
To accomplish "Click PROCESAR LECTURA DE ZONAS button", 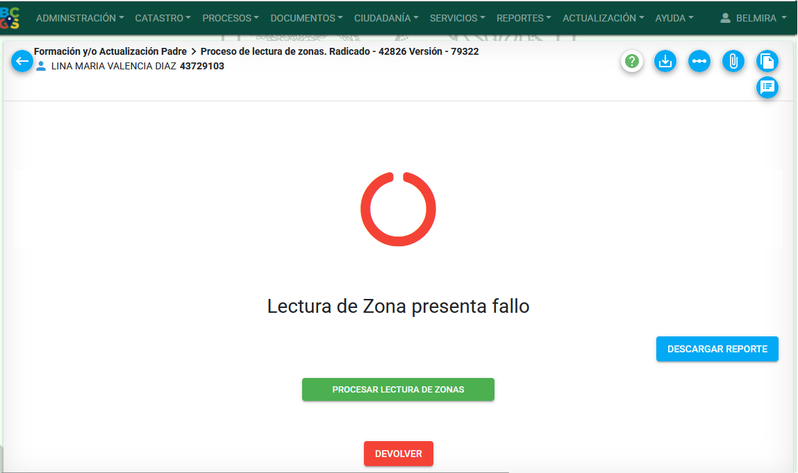I will [x=398, y=390].
